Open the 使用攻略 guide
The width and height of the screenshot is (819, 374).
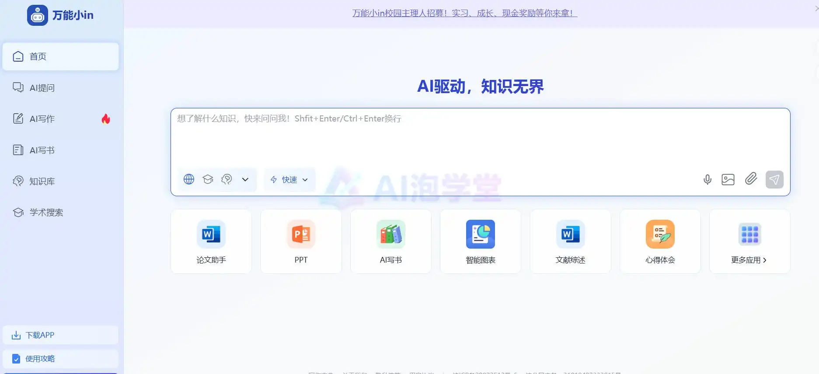point(61,359)
